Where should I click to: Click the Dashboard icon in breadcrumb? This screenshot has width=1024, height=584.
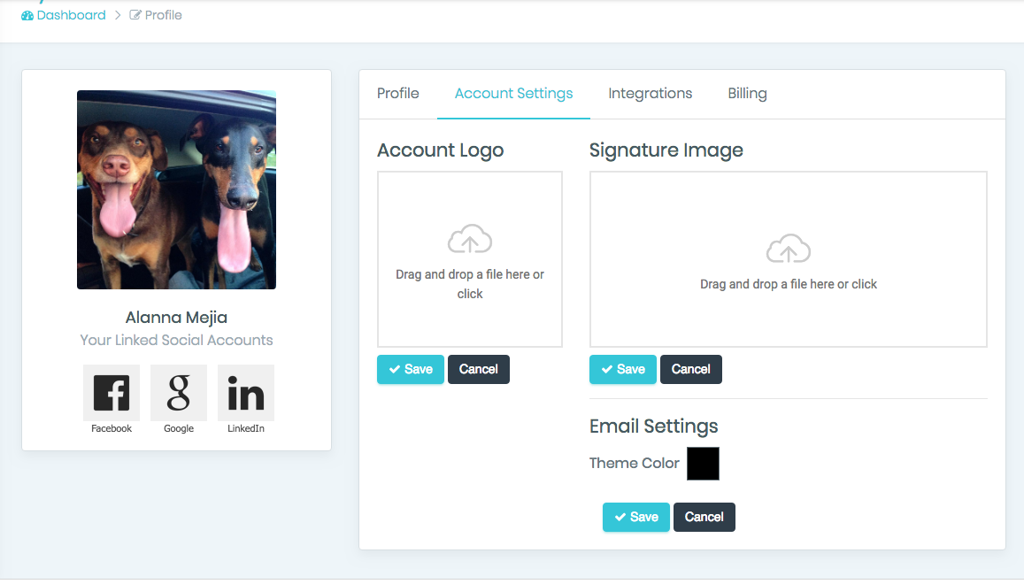click(27, 15)
